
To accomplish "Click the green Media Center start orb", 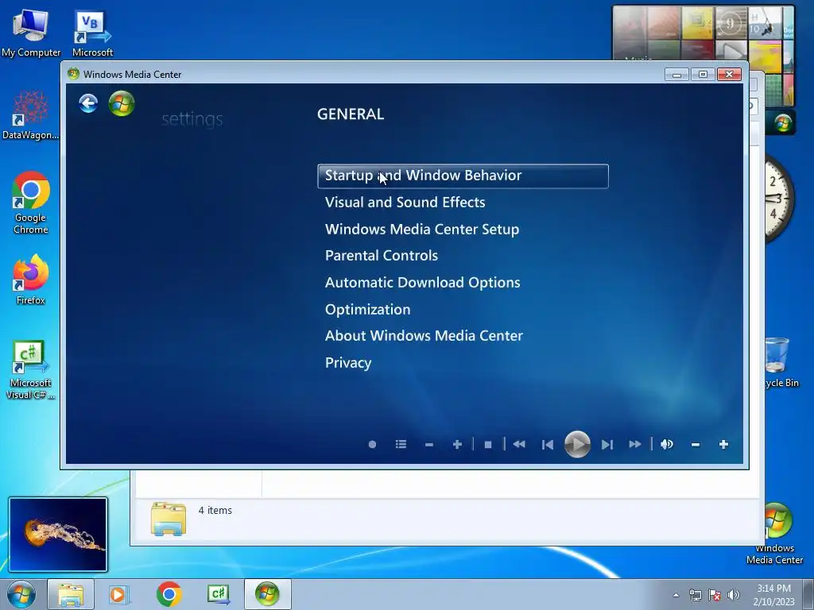I will click(x=122, y=103).
